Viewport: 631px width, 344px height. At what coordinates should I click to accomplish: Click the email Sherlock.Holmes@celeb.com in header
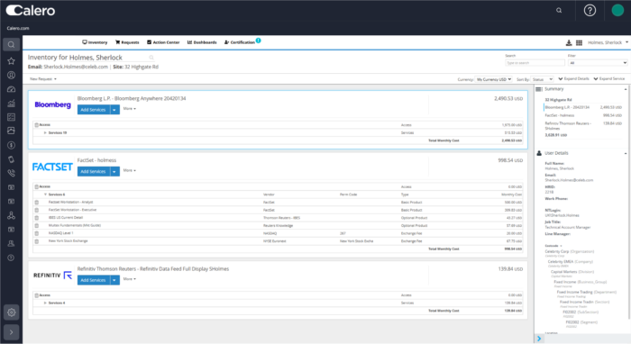pyautogui.click(x=76, y=67)
